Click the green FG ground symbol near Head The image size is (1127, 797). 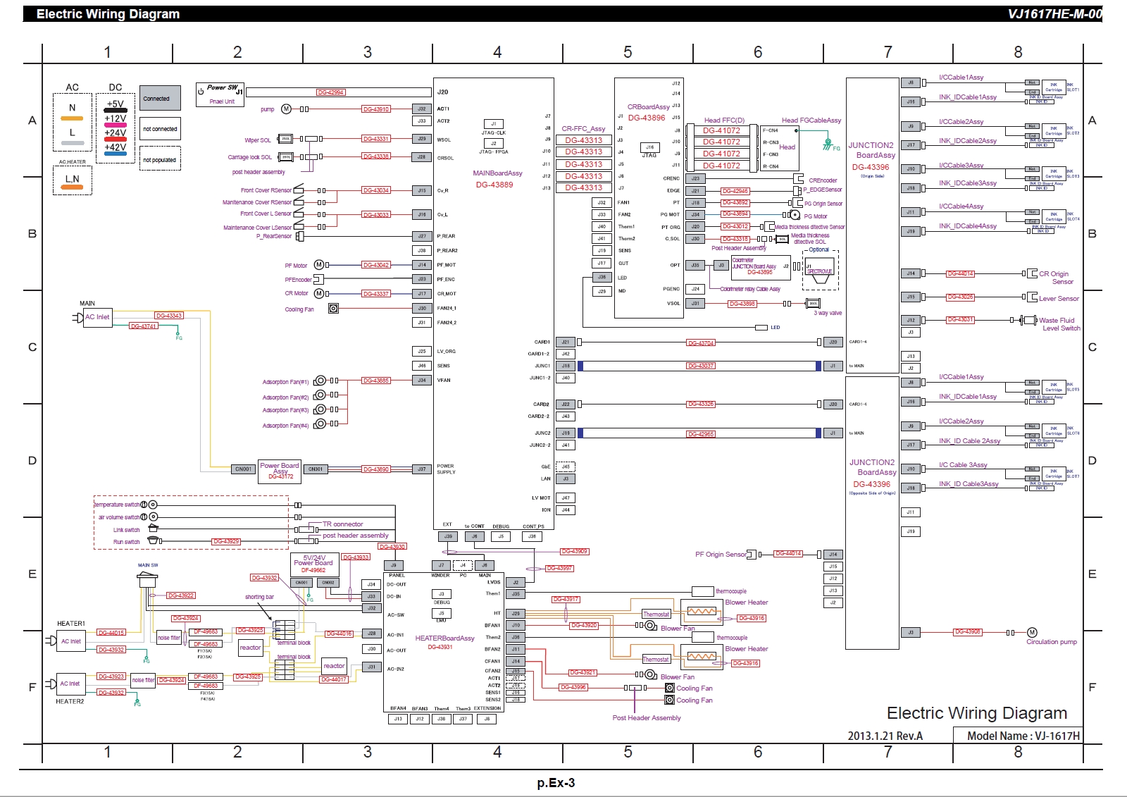[828, 145]
